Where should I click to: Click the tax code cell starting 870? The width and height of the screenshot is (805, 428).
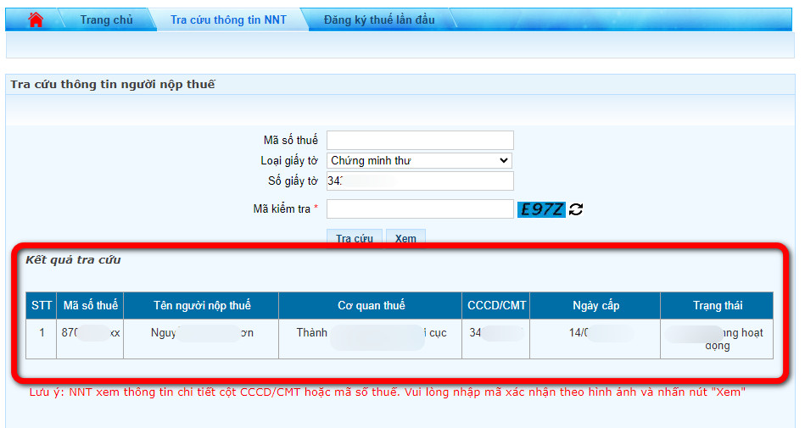pos(91,339)
